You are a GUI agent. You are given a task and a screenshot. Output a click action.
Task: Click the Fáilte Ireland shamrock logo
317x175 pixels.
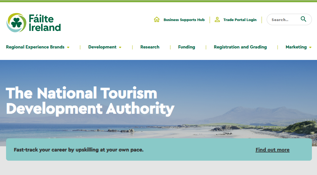(16, 23)
